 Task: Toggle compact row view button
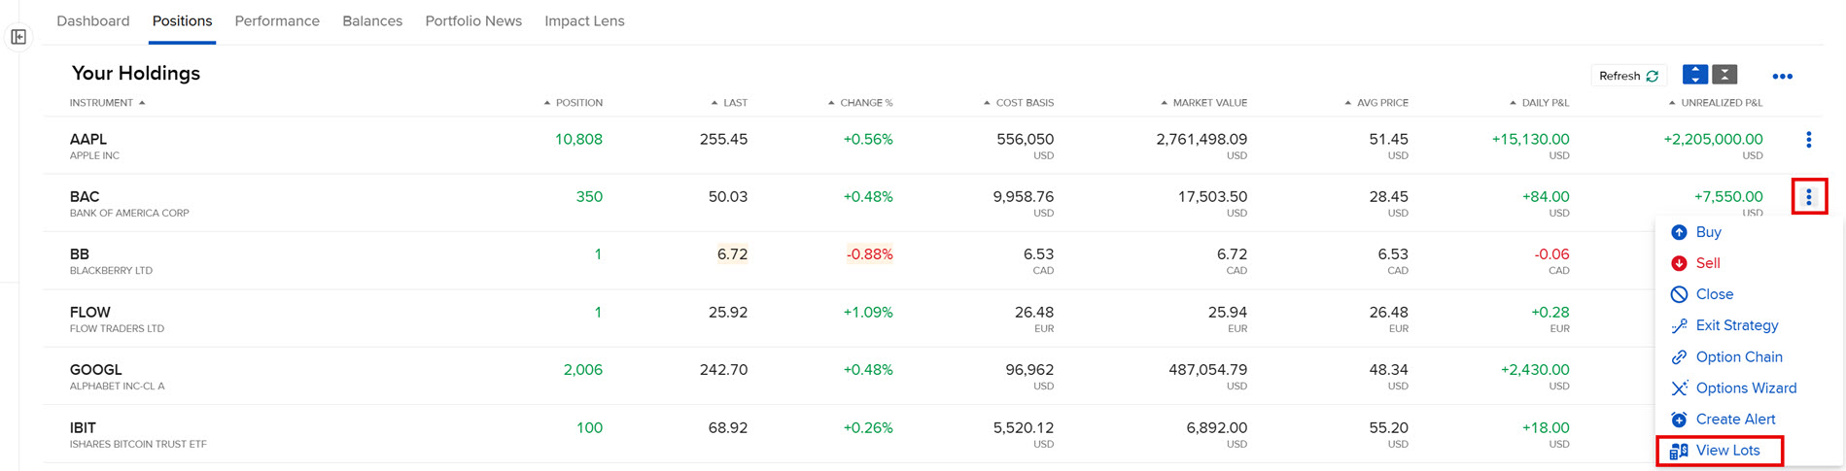pyautogui.click(x=1724, y=75)
